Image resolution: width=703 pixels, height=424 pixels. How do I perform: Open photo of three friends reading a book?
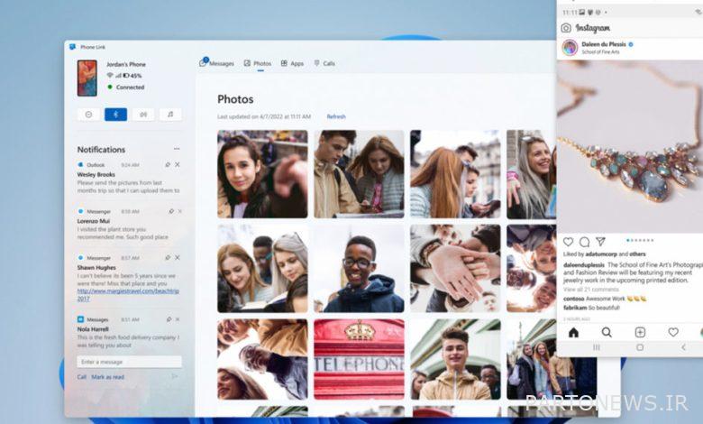tap(263, 268)
